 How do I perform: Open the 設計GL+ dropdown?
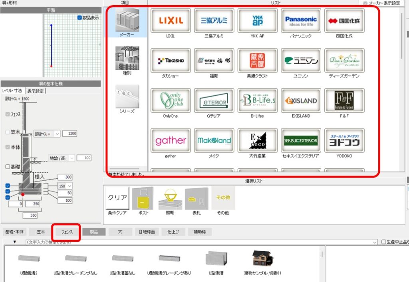(x=57, y=134)
